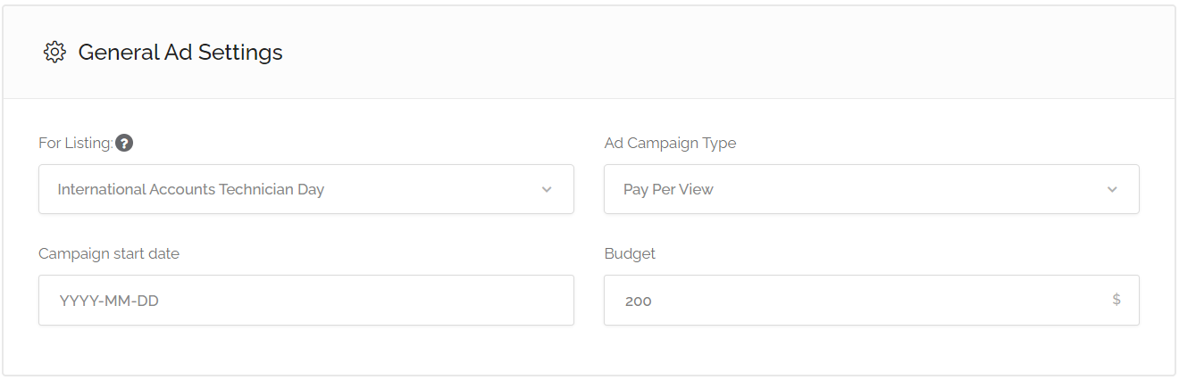
Task: Click the For Listing chevron arrow
Action: (547, 189)
